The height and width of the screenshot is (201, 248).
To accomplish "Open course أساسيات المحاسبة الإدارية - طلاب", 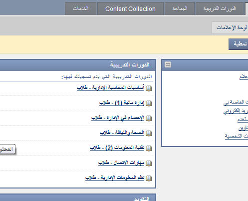I will (x=110, y=88).
